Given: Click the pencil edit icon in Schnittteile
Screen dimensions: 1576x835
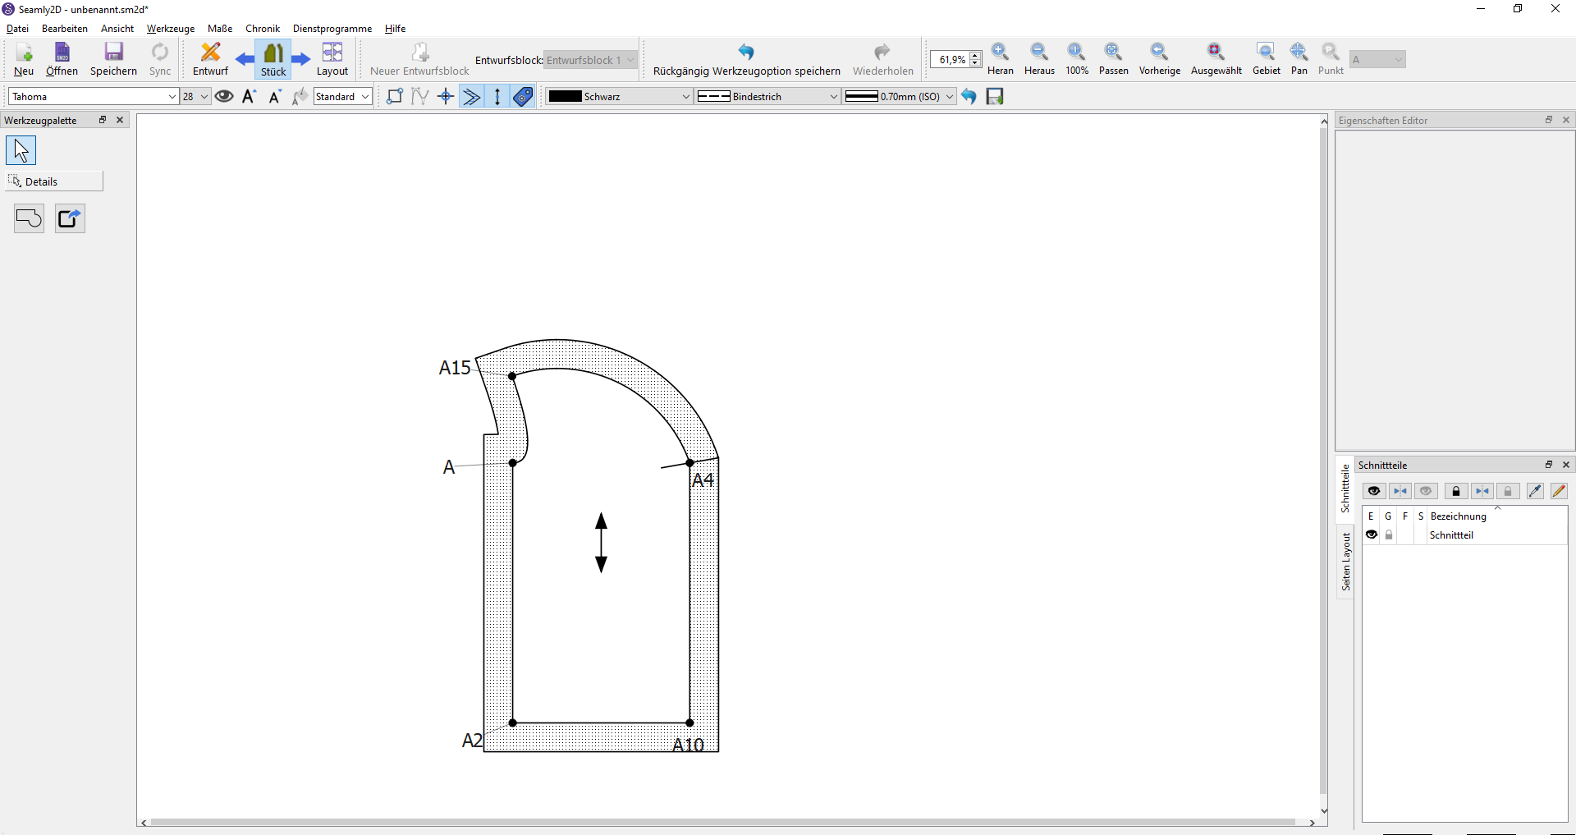Looking at the screenshot, I should click(1559, 491).
